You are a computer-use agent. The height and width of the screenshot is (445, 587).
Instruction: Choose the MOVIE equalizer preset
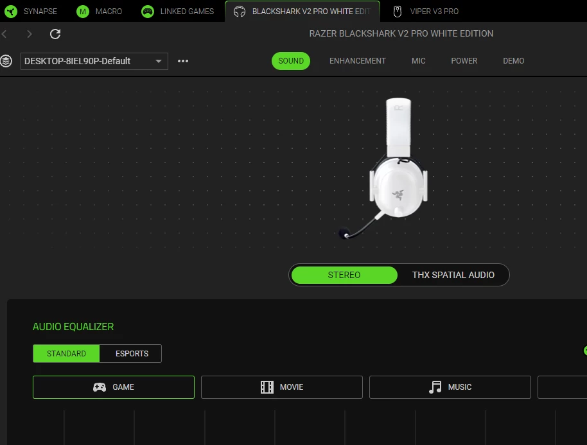point(282,387)
